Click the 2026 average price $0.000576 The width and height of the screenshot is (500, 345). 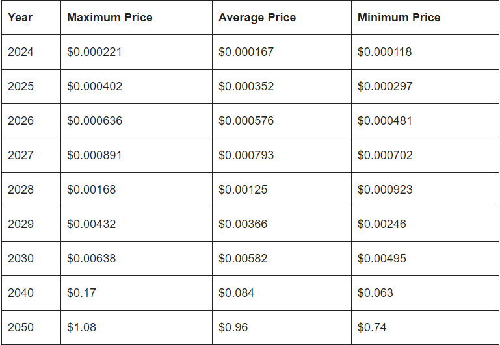point(246,121)
